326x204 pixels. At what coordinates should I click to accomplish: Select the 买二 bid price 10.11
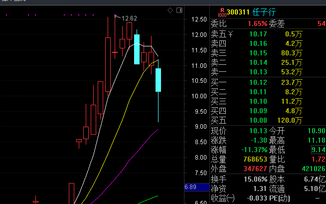(258, 92)
